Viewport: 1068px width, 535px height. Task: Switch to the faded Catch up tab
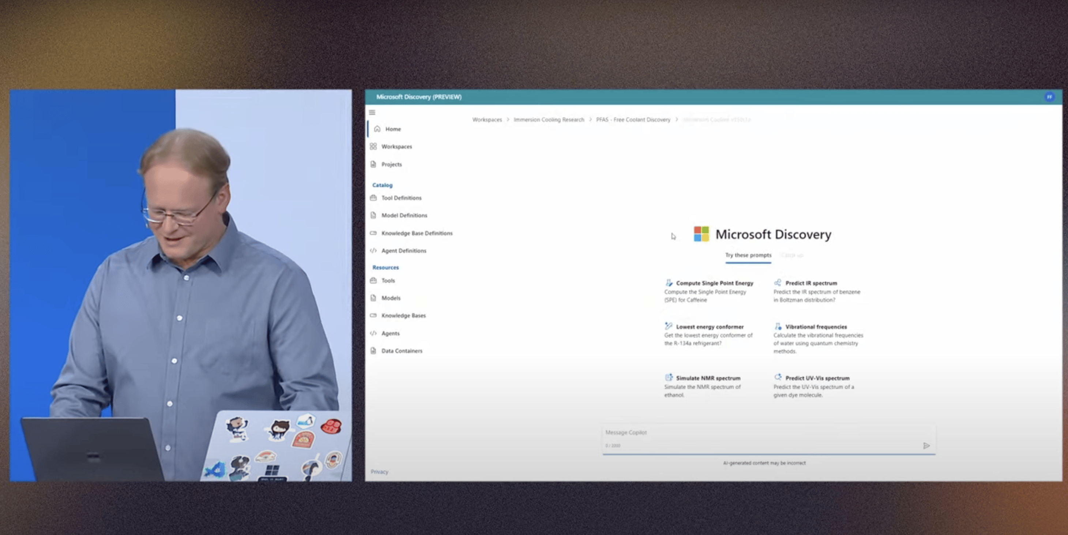pos(792,255)
